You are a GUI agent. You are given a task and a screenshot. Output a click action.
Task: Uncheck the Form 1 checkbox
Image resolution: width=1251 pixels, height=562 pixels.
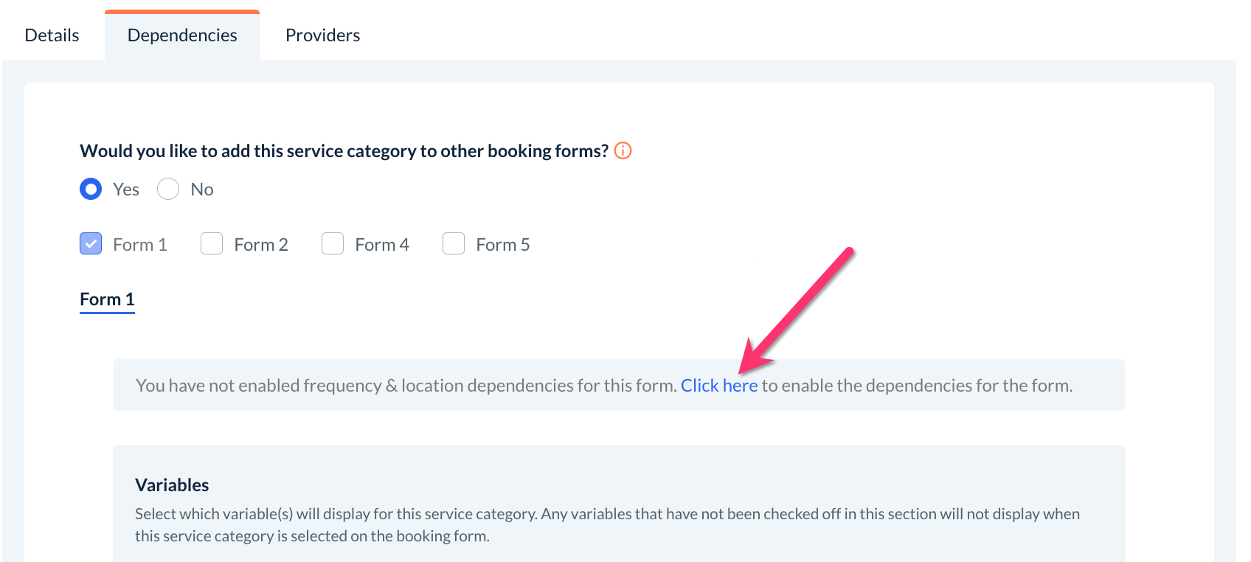91,244
